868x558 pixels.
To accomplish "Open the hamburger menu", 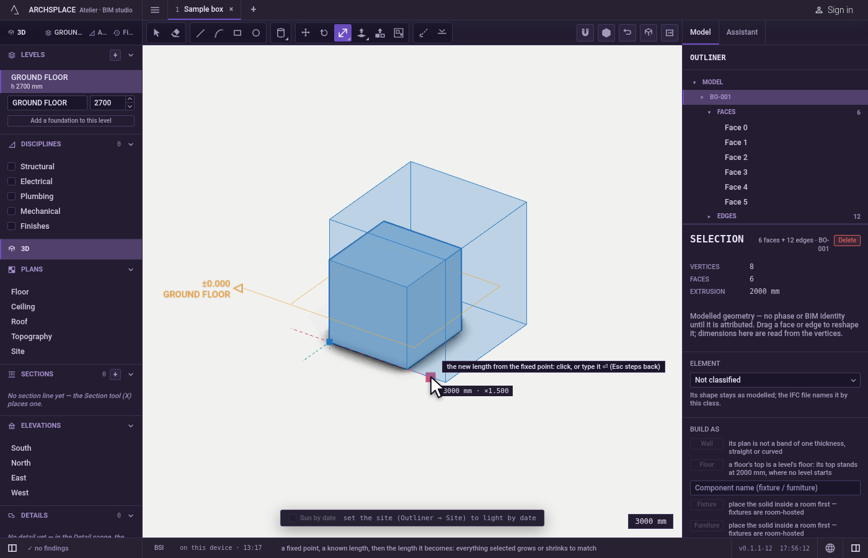I will (x=155, y=10).
